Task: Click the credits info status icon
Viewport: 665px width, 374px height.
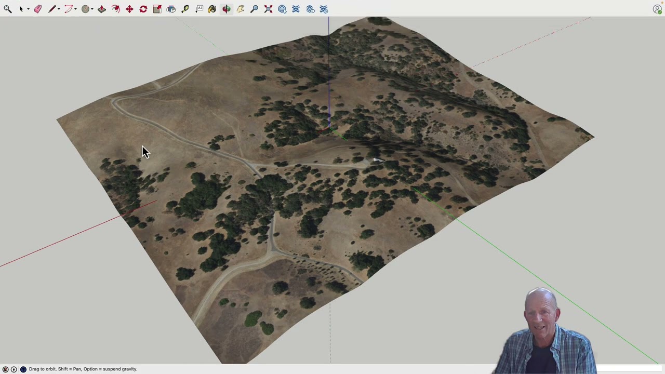Action: 14,369
